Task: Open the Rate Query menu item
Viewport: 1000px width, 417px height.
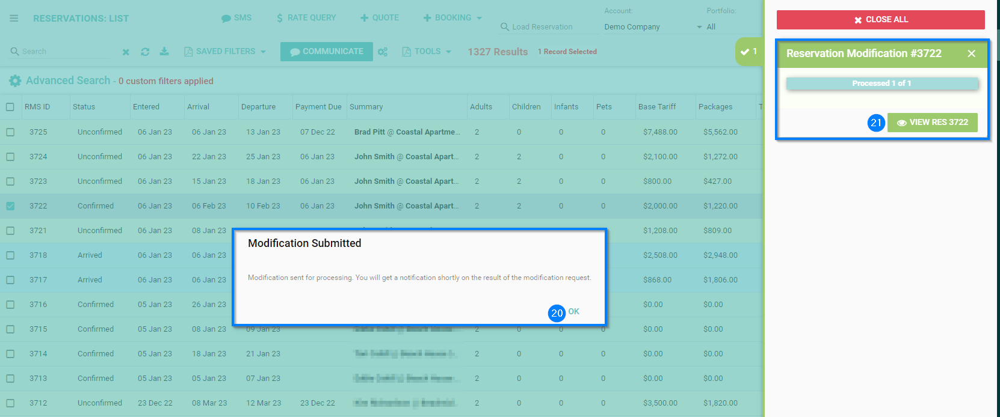Action: point(306,18)
